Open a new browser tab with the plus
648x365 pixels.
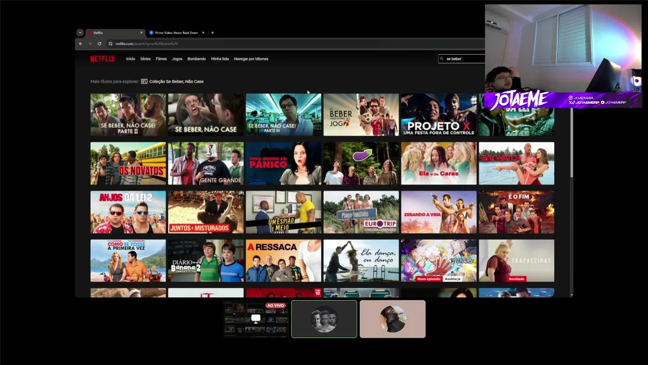(213, 32)
